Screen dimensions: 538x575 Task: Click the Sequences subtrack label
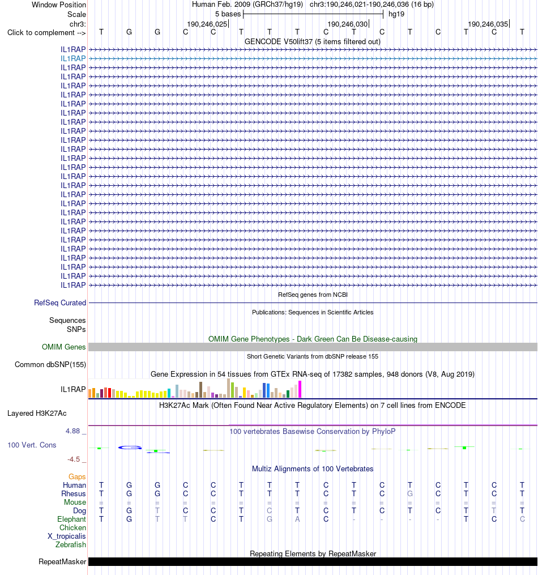67,320
